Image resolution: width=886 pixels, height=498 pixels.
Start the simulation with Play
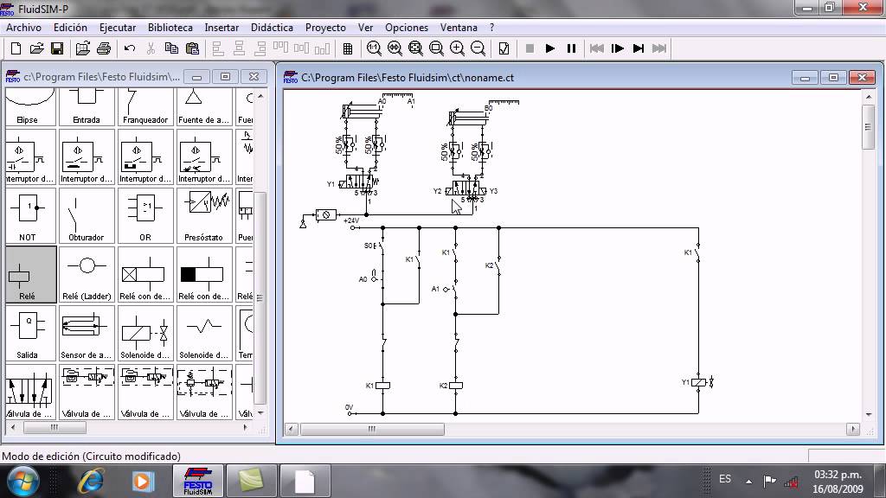tap(550, 48)
